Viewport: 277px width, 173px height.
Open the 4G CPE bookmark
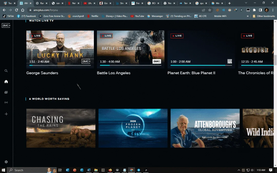(200, 16)
